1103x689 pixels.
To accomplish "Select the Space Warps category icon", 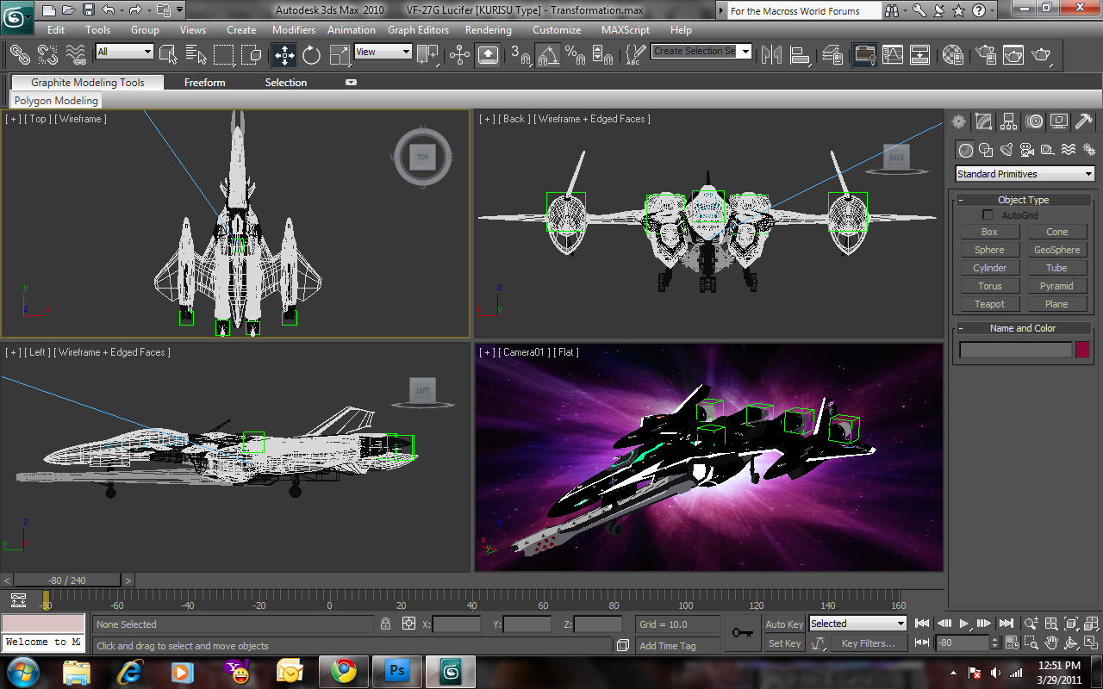I will coord(1068,150).
